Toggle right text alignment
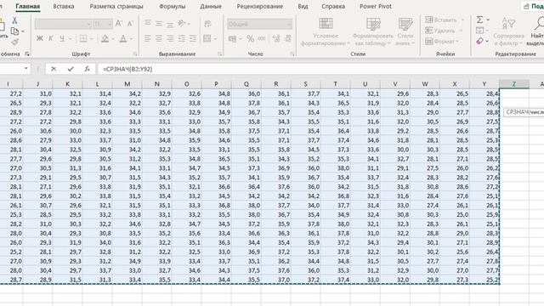The image size is (544, 306). click(x=170, y=38)
